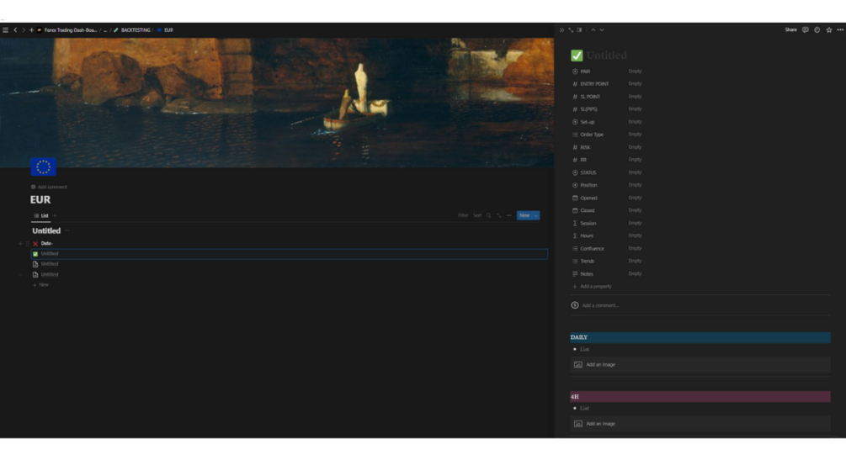Open the database Sort option
This screenshot has height=476, width=846.
477,215
